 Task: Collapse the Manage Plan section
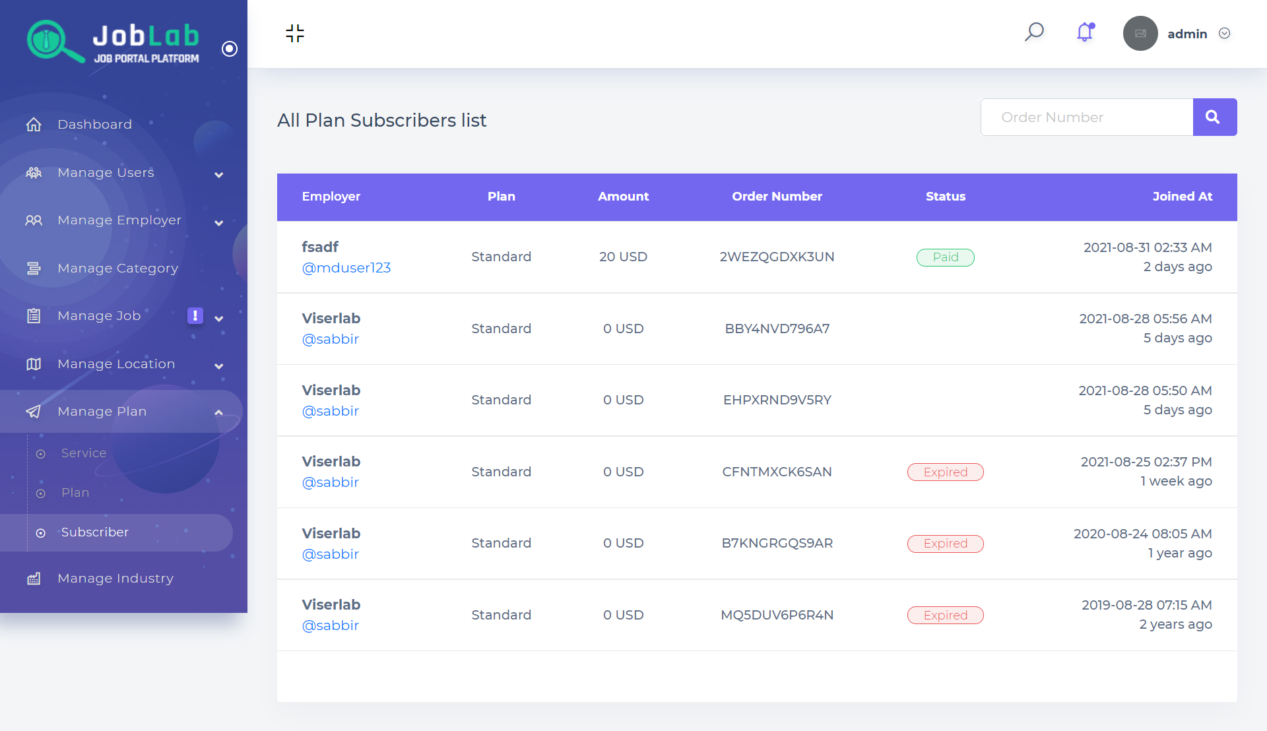(x=218, y=412)
